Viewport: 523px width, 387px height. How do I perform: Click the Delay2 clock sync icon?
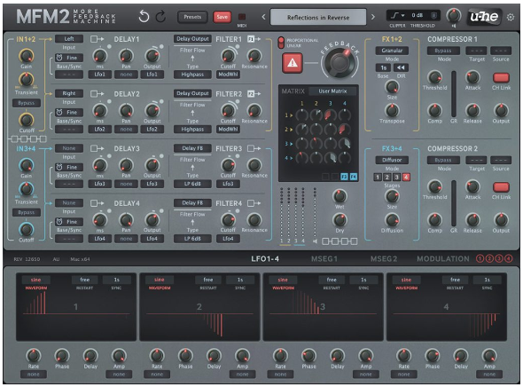pos(59,112)
